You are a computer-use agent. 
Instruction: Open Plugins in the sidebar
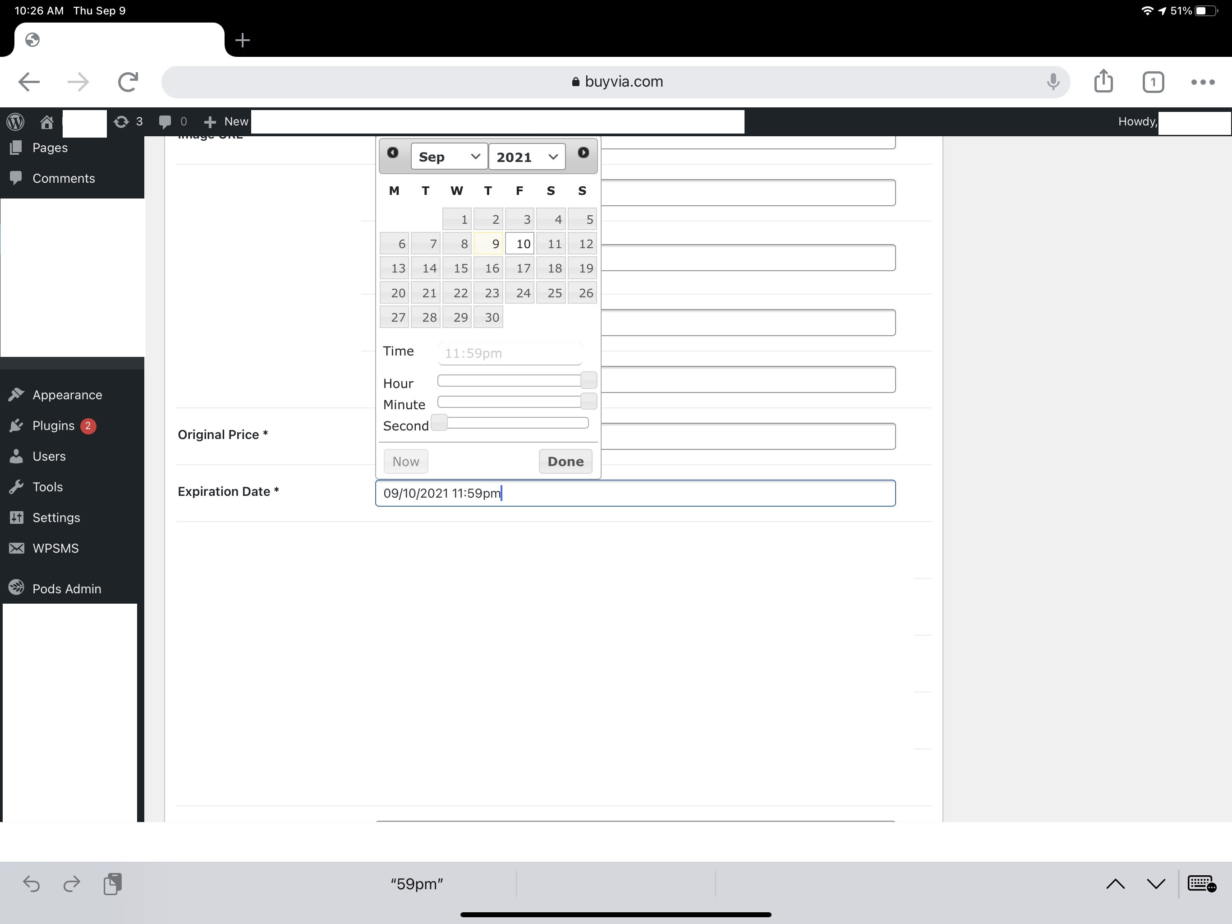(54, 426)
